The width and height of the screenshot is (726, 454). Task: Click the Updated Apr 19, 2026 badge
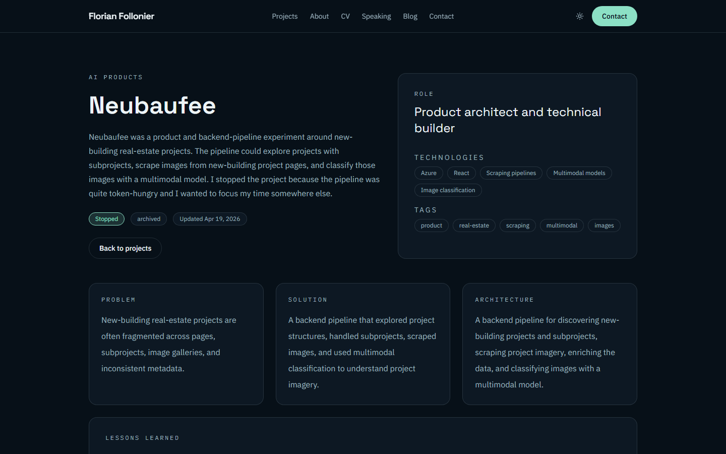pos(210,219)
